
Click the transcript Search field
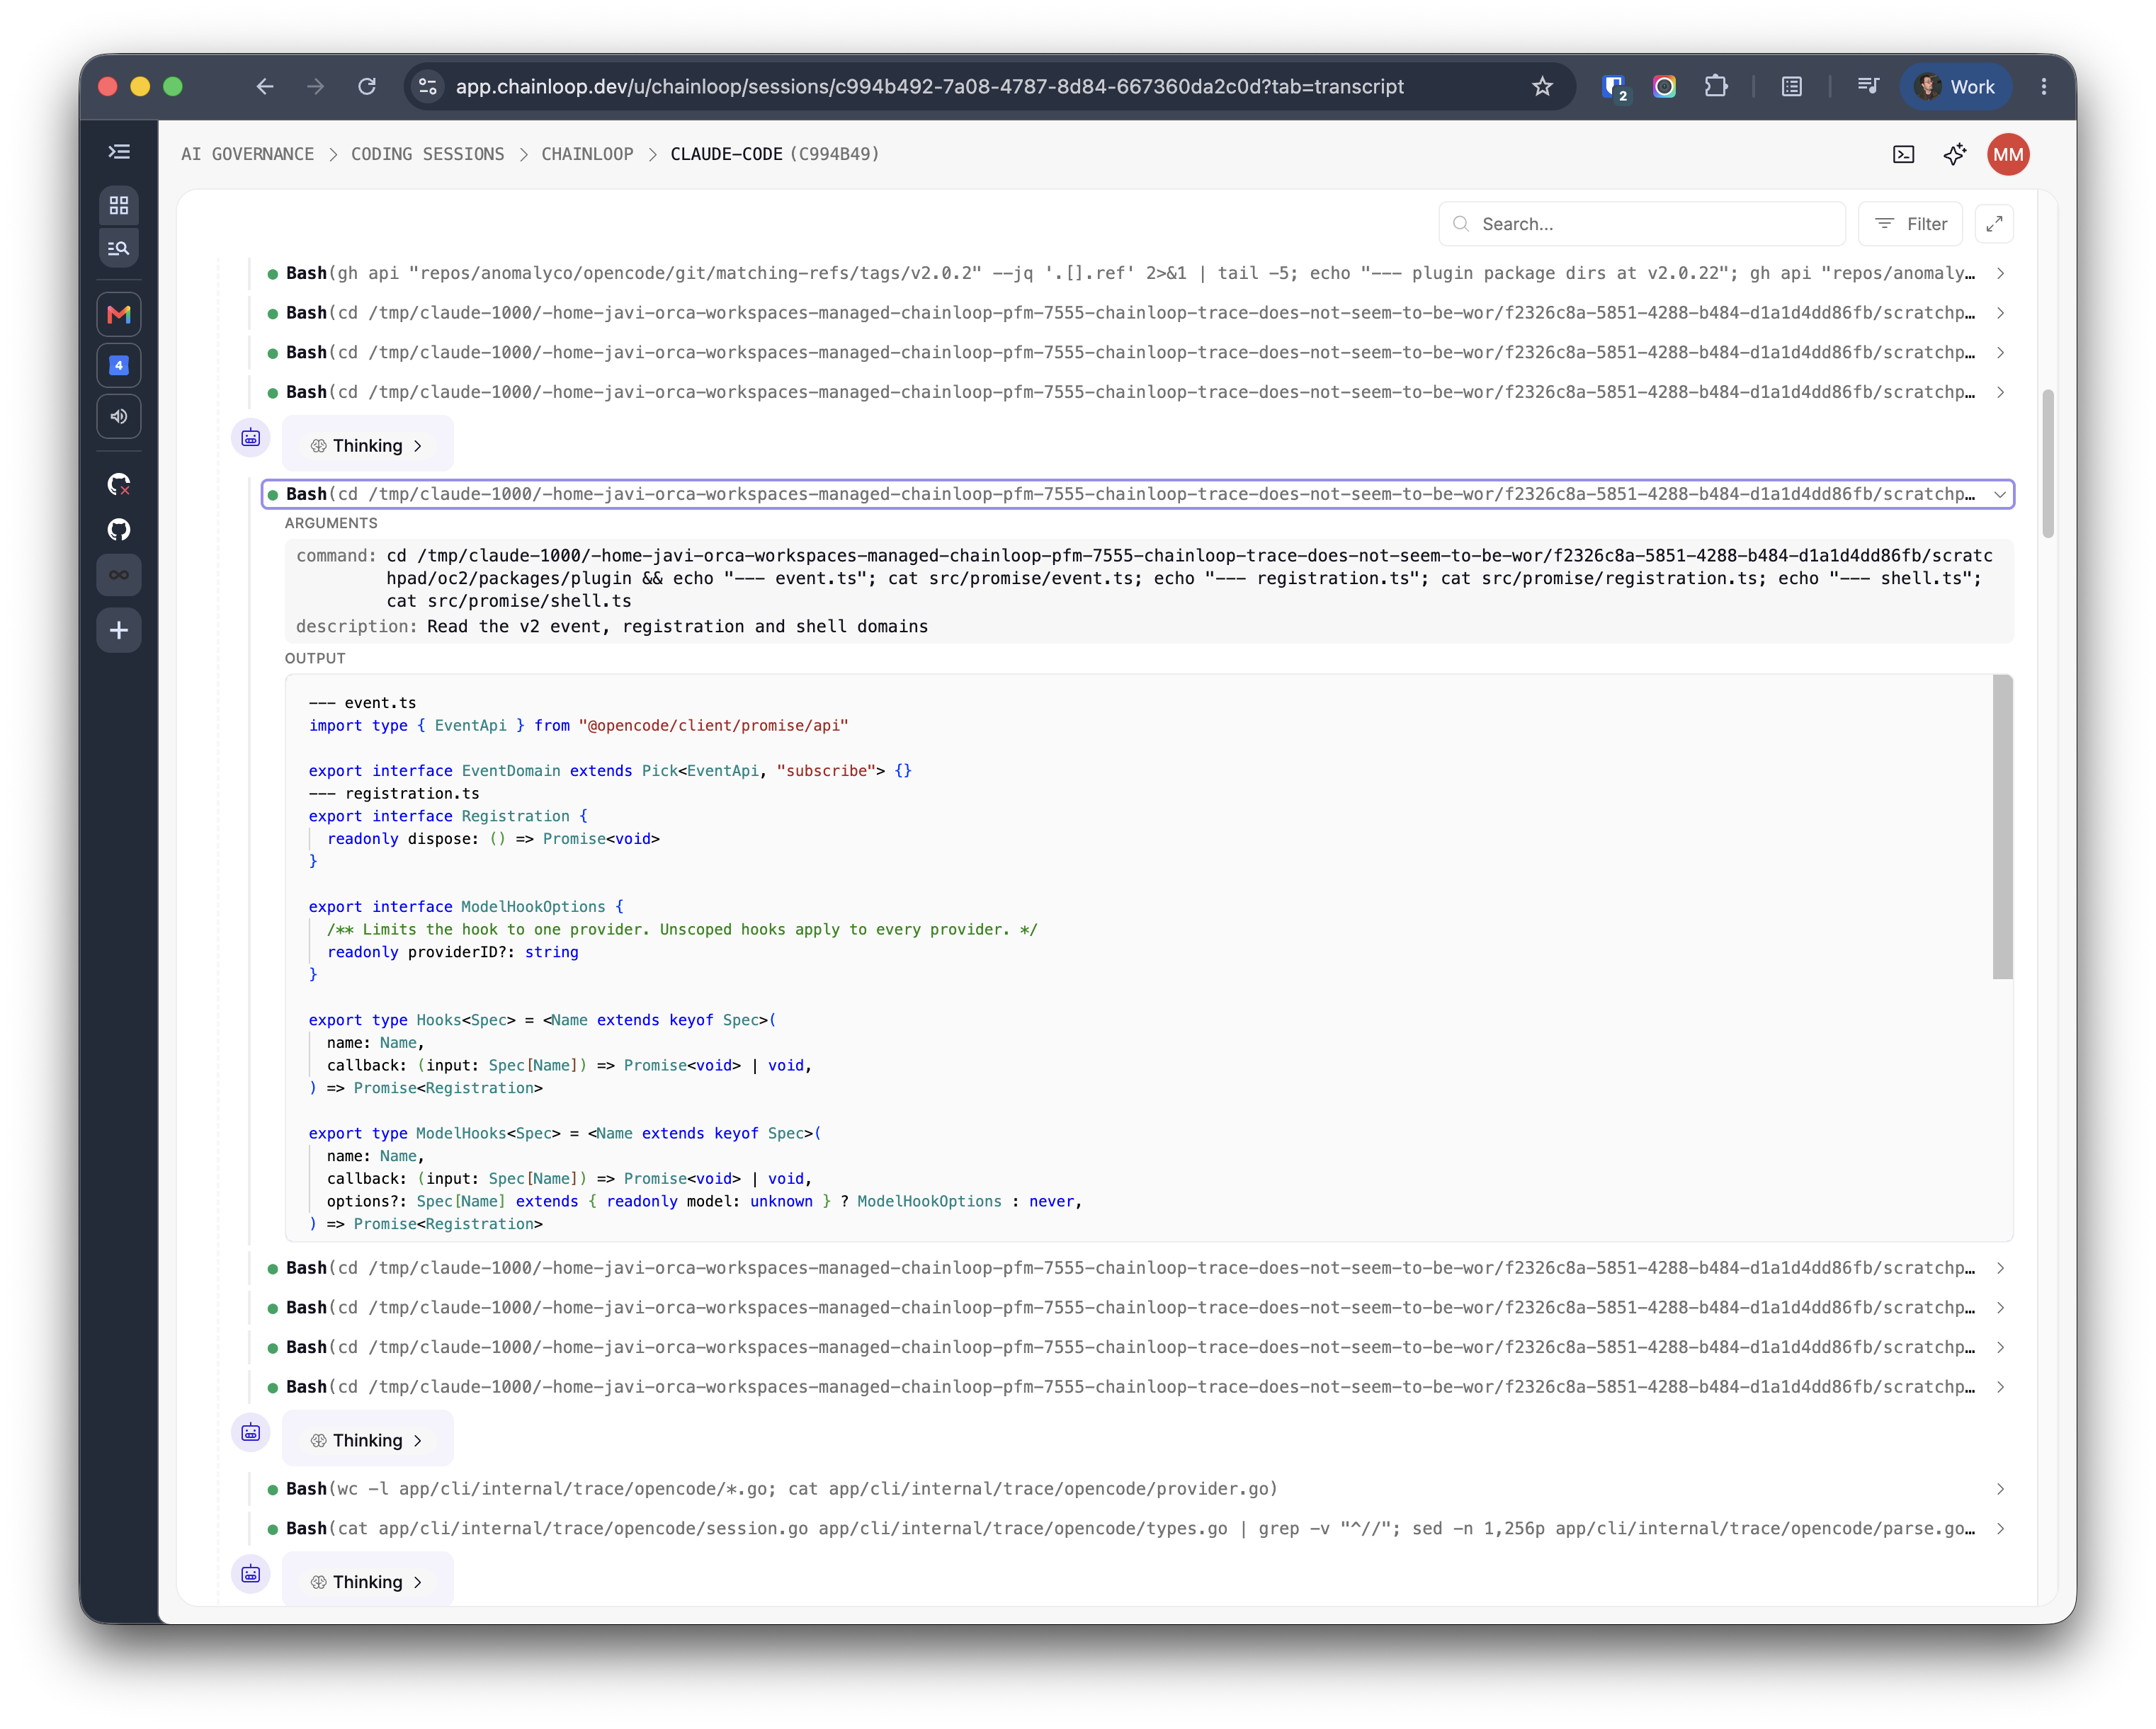[x=1641, y=224]
